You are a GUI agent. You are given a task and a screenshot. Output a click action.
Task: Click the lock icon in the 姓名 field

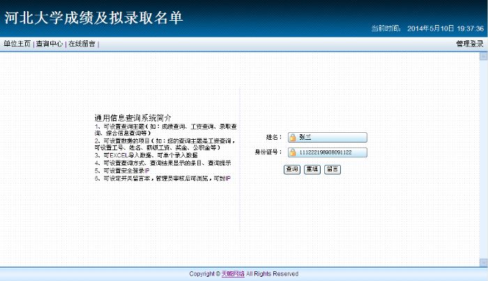[x=293, y=137]
